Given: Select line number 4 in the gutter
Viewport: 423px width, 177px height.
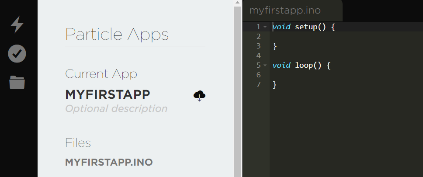Looking at the screenshot, I should pyautogui.click(x=258, y=56).
